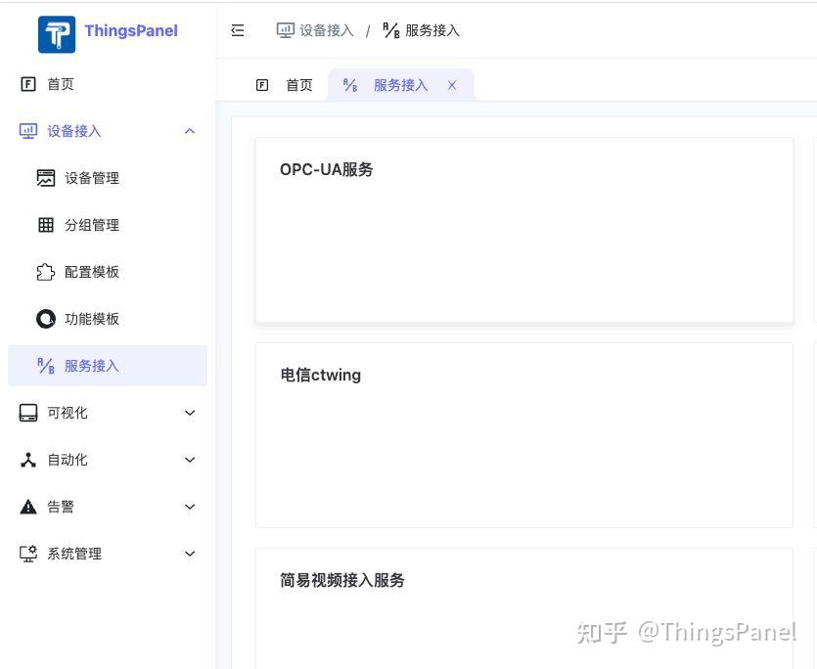Open 设备接入 in the breadcrumb
Viewport: 817px width, 669px height.
pos(314,30)
